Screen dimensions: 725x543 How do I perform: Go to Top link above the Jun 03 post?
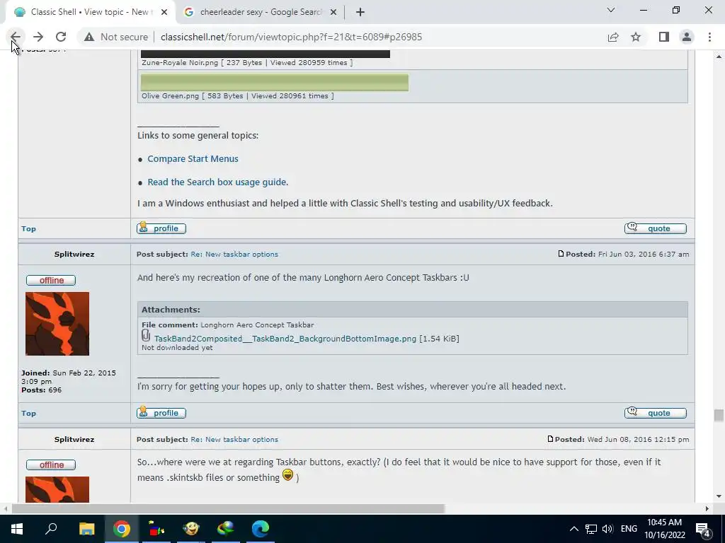click(28, 228)
